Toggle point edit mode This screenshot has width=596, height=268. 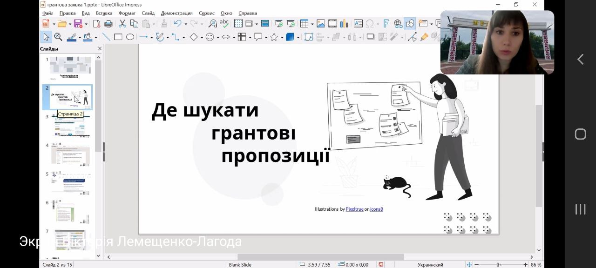click(412, 37)
